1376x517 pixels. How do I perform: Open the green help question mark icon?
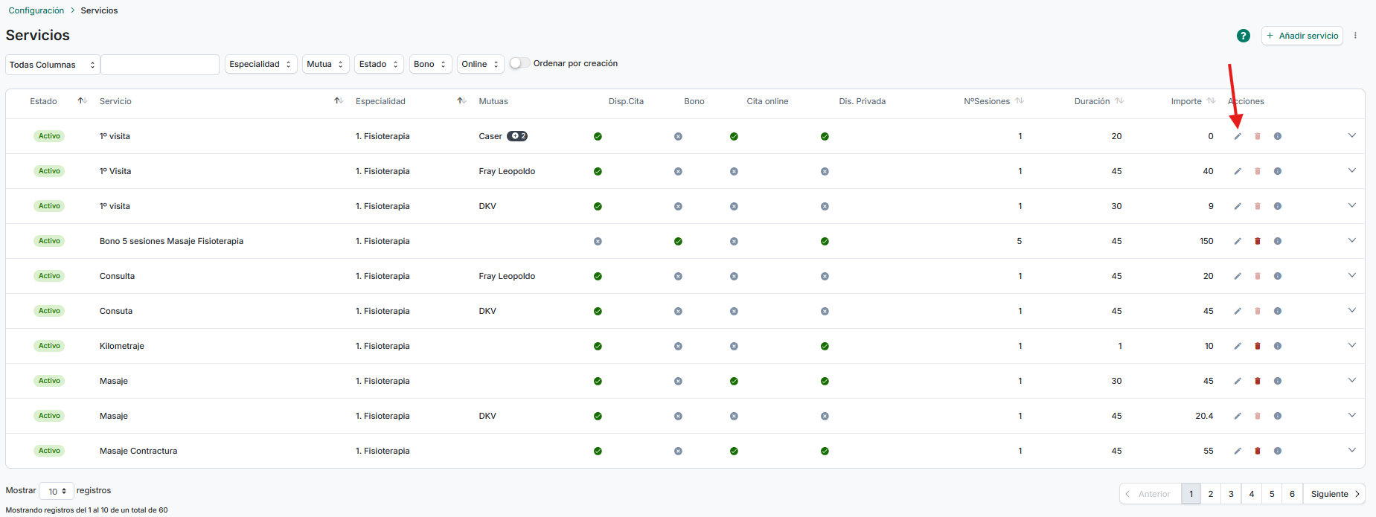1243,36
